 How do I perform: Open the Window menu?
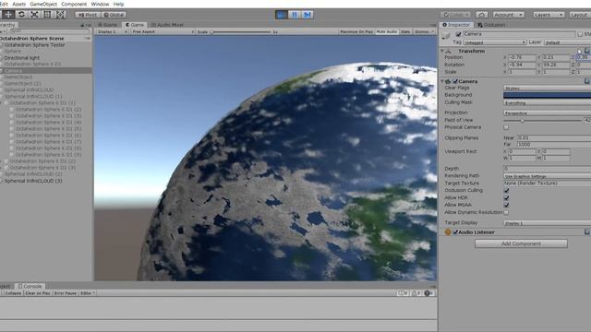click(x=100, y=4)
